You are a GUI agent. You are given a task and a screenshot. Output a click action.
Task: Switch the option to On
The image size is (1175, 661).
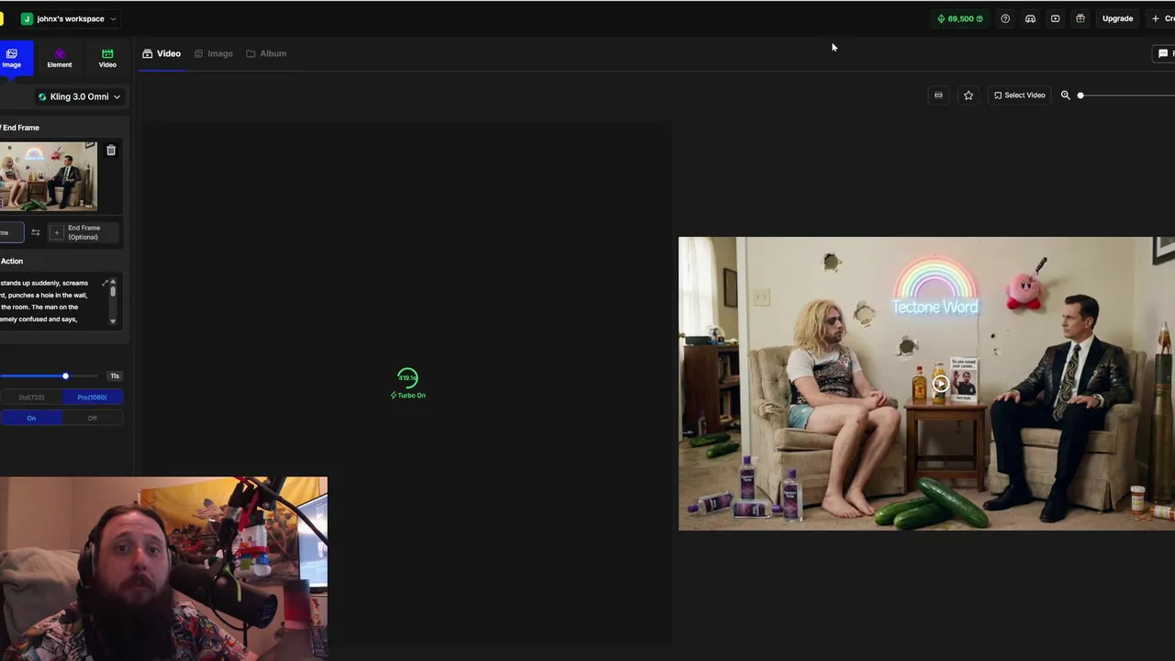(x=31, y=418)
